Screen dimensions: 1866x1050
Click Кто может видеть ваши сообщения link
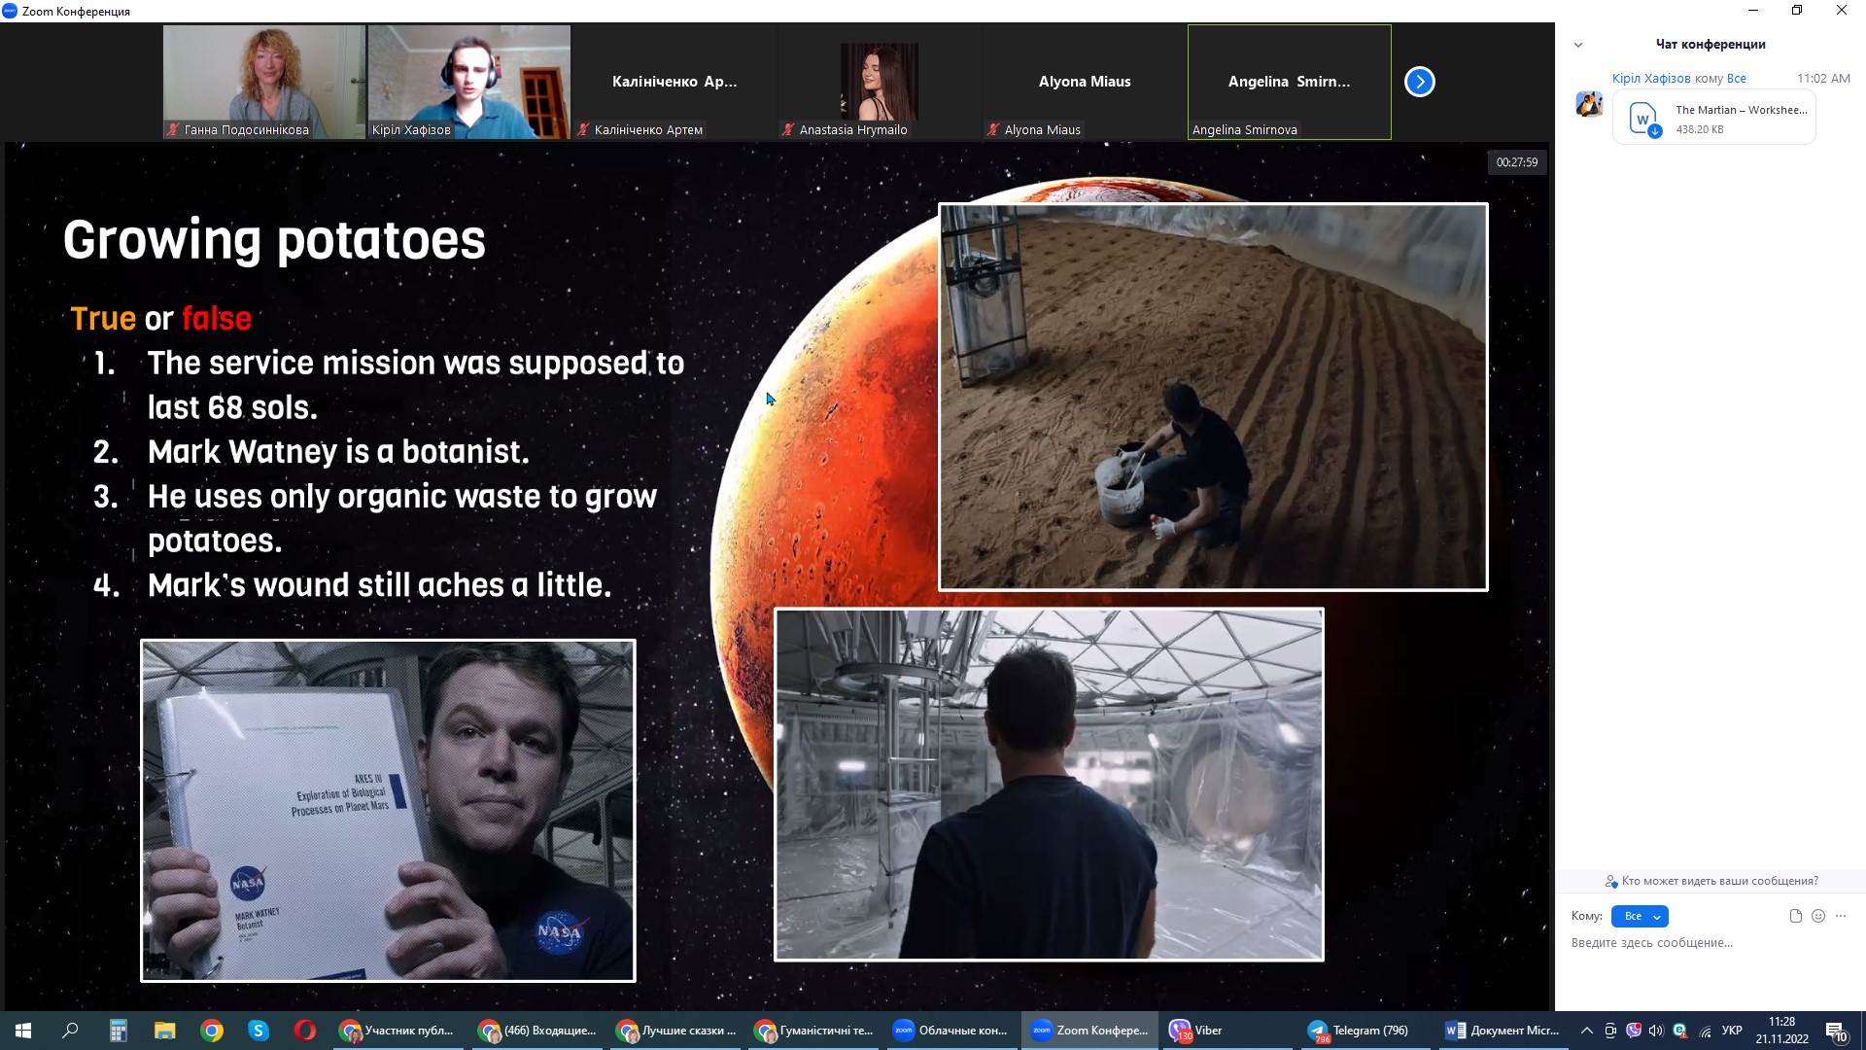click(1718, 881)
